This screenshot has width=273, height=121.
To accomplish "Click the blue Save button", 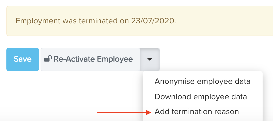I will coord(23,59).
